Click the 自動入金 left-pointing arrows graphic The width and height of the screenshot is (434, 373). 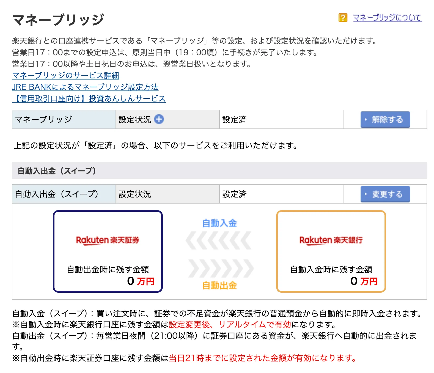tap(219, 240)
